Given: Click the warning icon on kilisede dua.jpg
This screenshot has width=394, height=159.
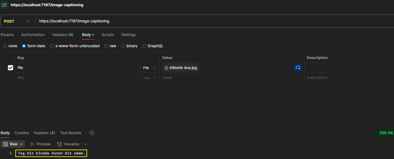Looking at the screenshot, I should [166, 68].
